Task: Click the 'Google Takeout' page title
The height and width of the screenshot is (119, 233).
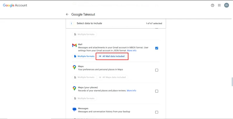Action: (x=83, y=14)
